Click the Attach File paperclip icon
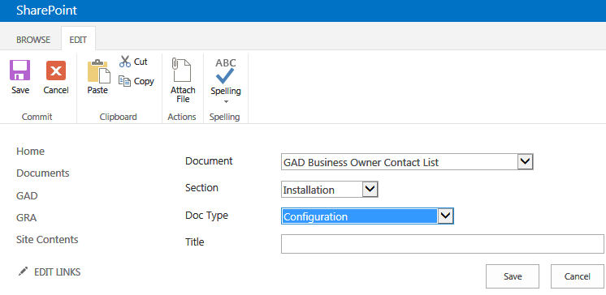Screen dimensions: 606x295 182,71
